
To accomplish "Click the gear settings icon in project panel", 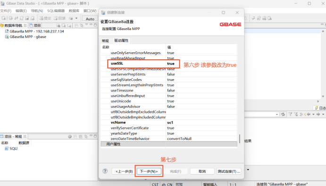I will coord(70,137).
